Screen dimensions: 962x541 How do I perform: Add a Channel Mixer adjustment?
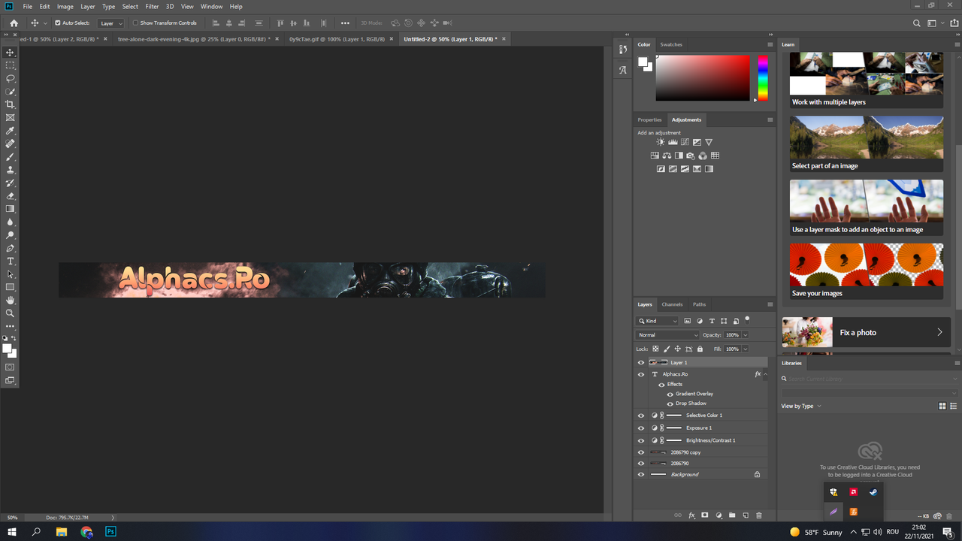703,156
